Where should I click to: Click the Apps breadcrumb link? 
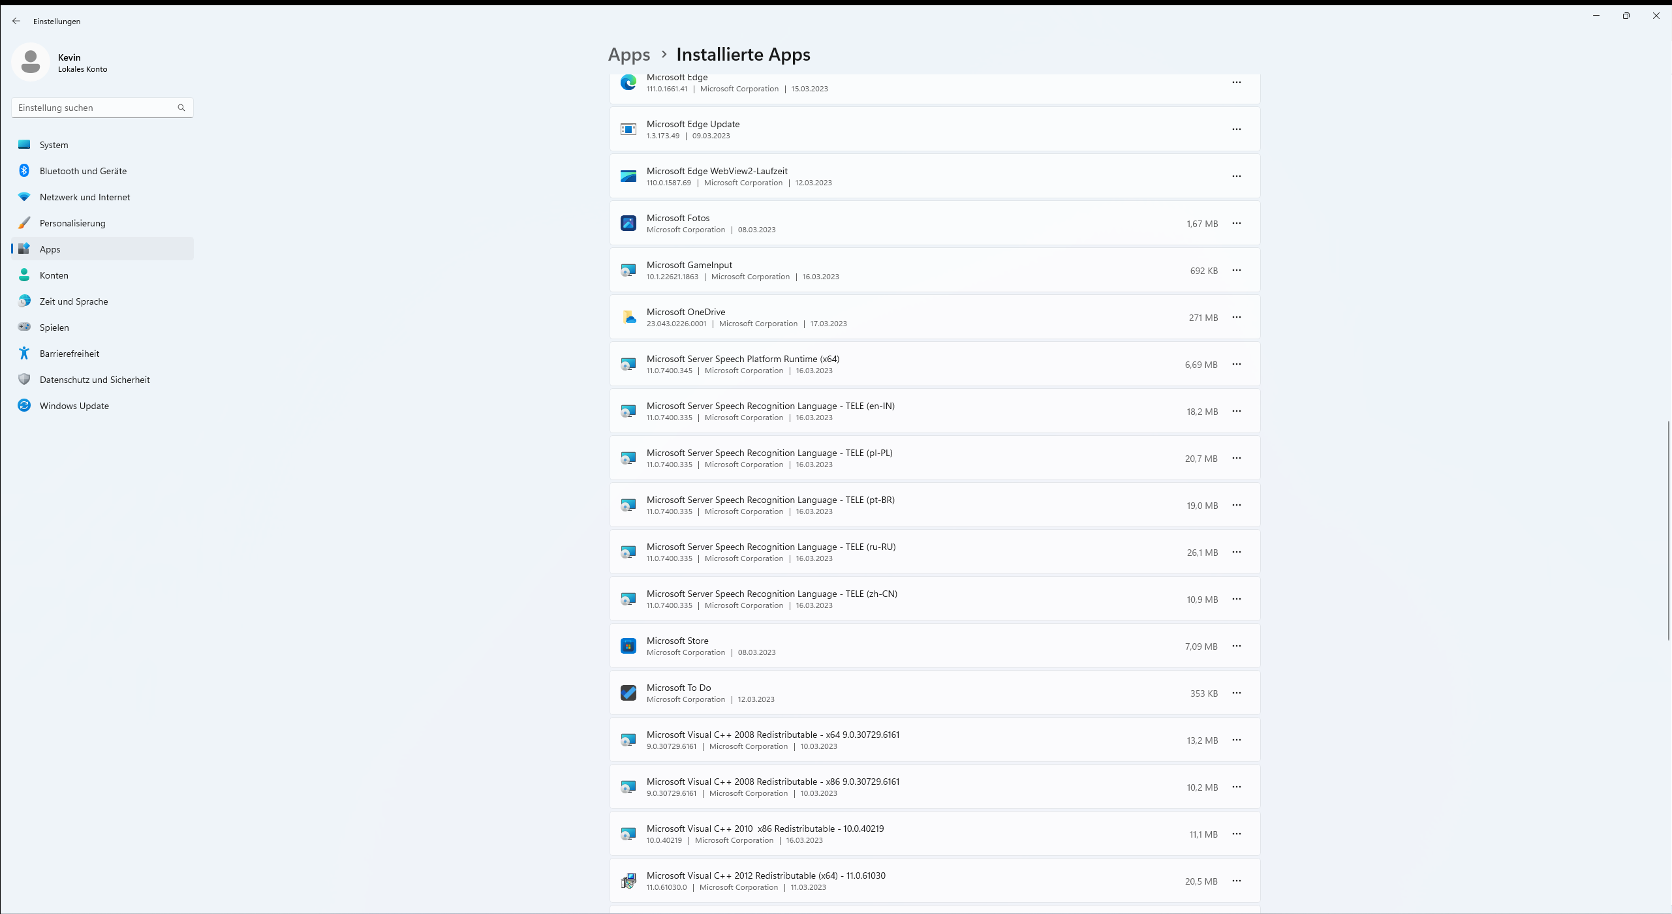click(628, 55)
